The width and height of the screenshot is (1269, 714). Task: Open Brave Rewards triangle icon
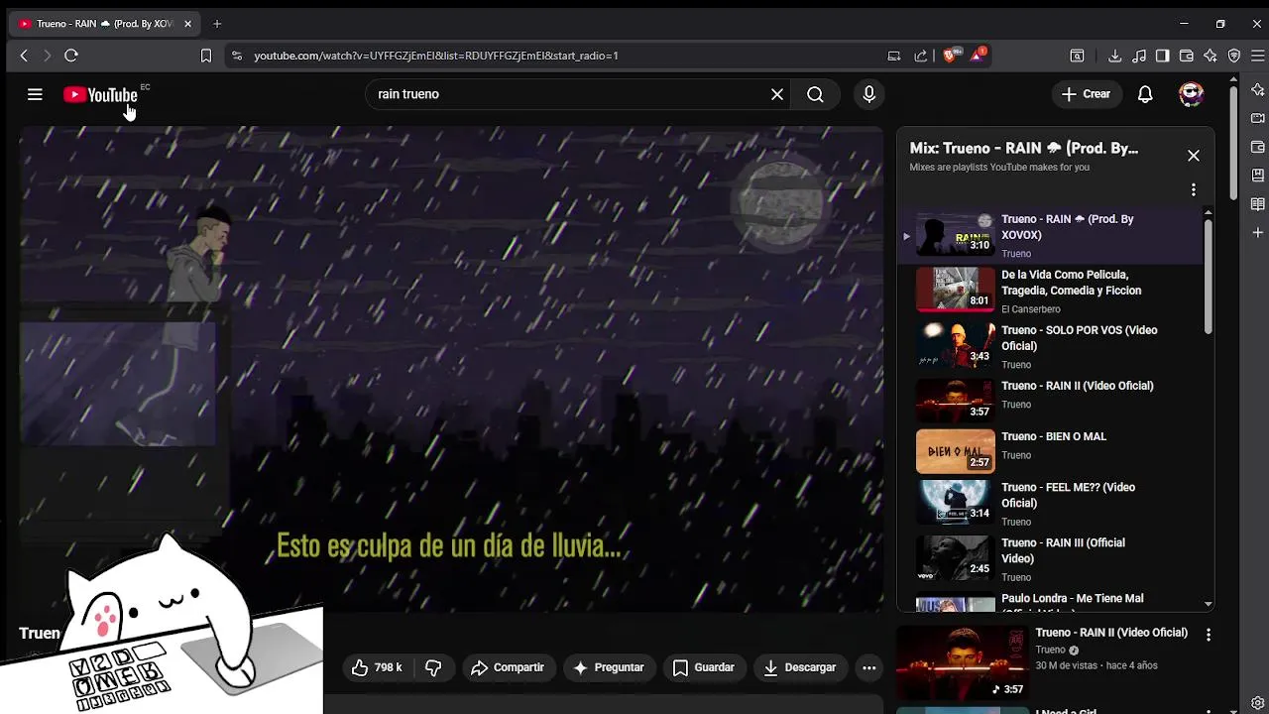coord(978,55)
